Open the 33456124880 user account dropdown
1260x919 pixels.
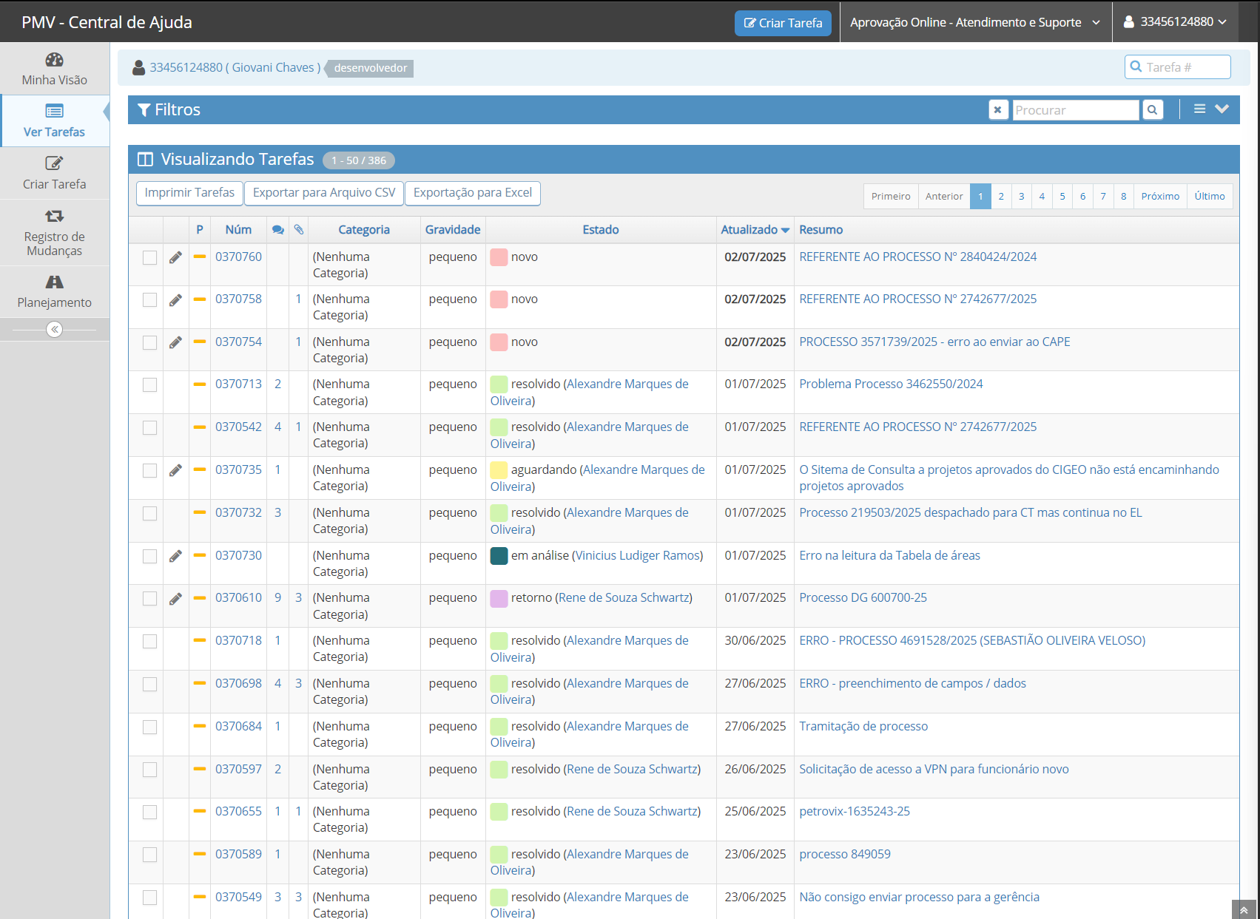pyautogui.click(x=1175, y=22)
